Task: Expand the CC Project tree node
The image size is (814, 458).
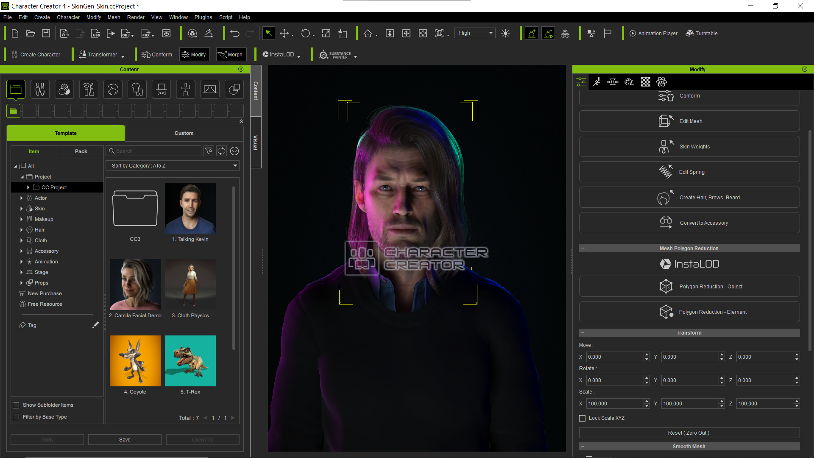Action: pyautogui.click(x=28, y=187)
